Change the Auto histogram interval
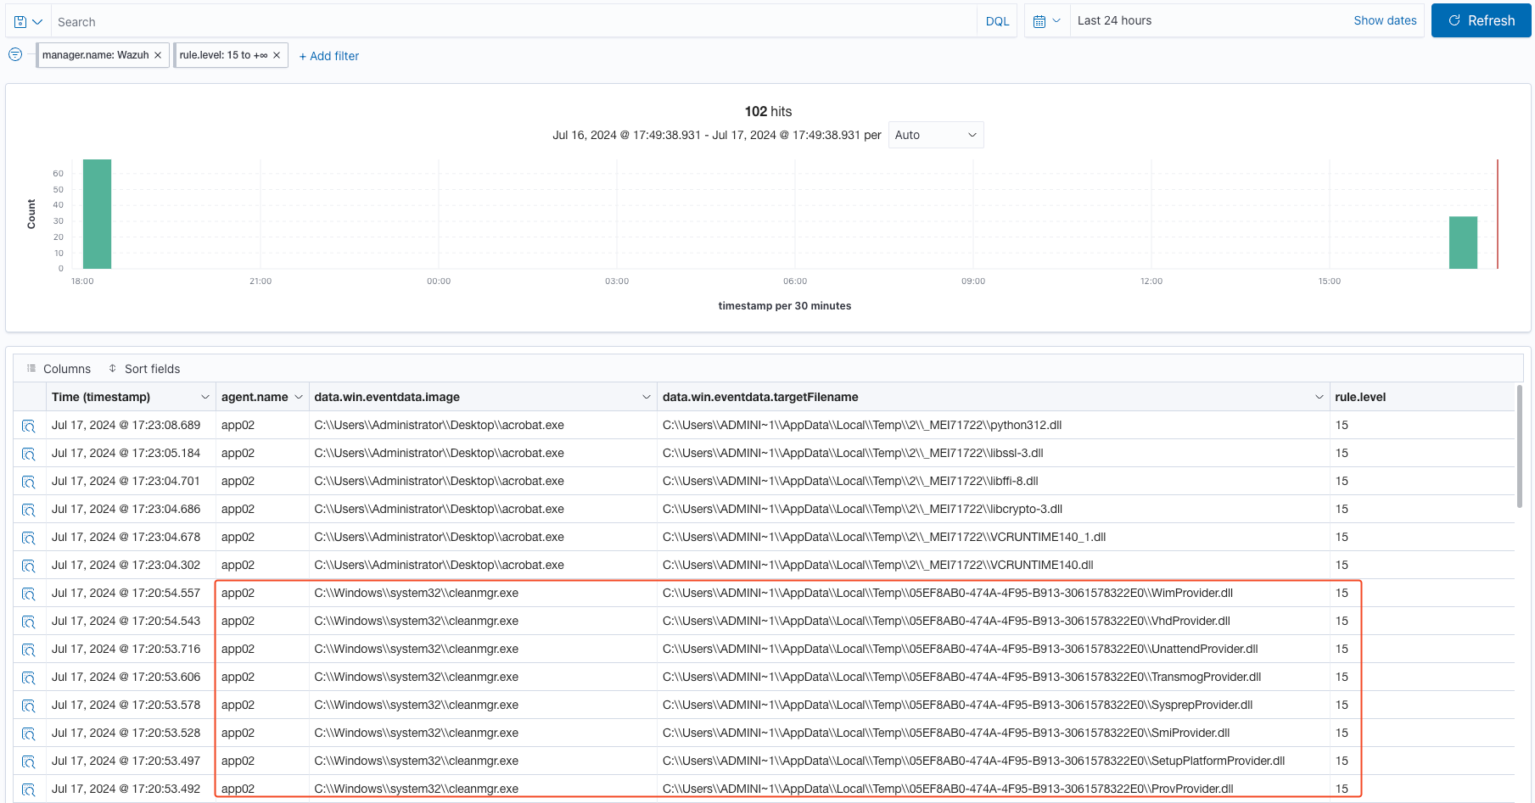The image size is (1535, 803). [936, 135]
